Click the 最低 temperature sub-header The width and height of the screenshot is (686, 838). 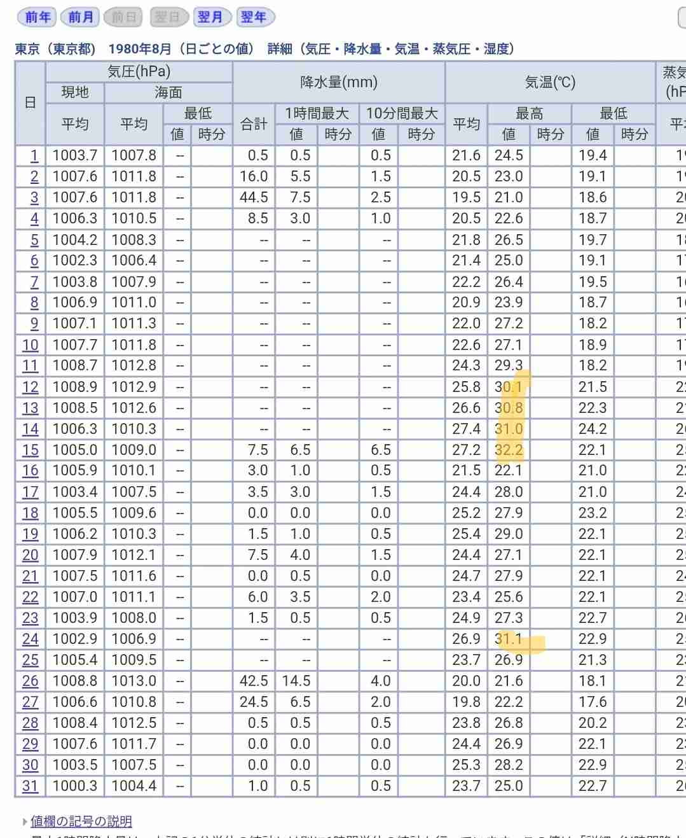[x=614, y=113]
